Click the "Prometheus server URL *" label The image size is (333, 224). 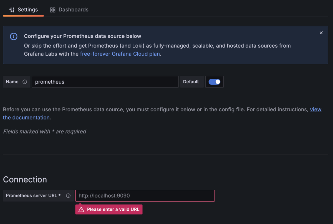point(33,195)
